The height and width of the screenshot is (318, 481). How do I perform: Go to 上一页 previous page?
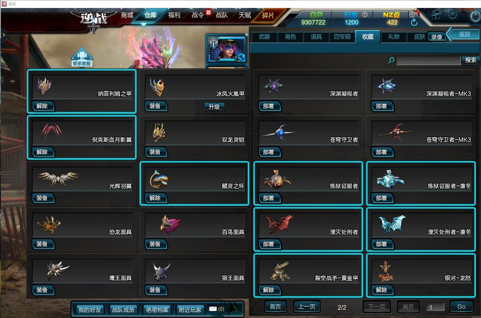[306, 307]
